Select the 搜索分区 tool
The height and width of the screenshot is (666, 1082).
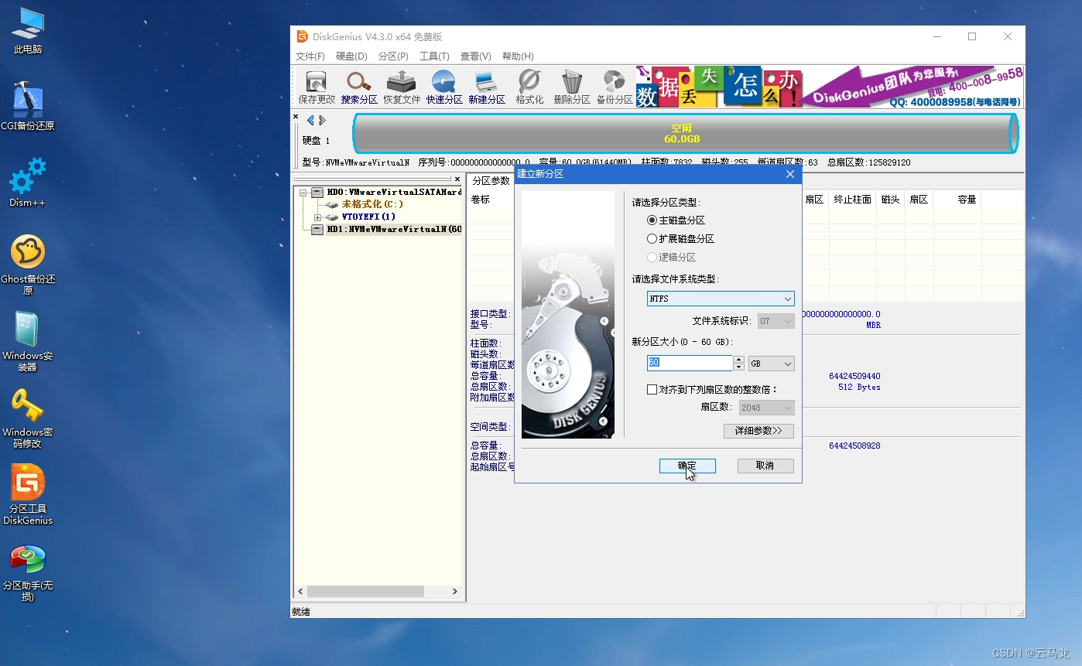pyautogui.click(x=358, y=87)
